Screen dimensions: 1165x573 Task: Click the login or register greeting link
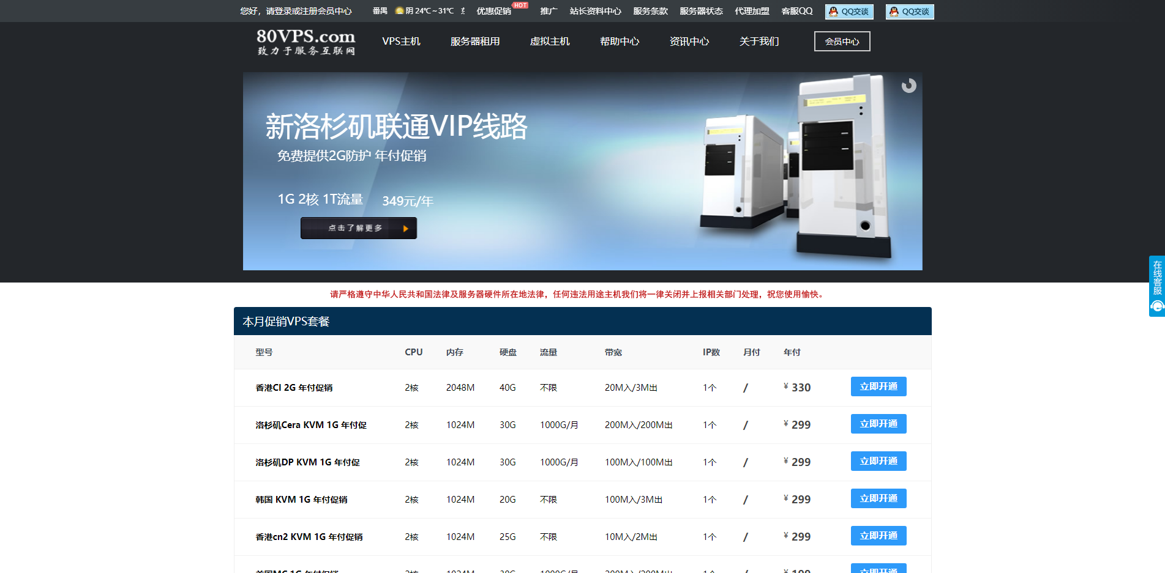[296, 11]
